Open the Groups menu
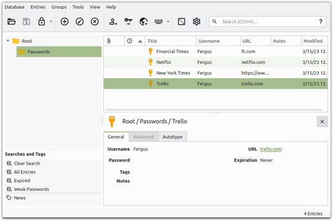Screen dimensions: 333x221 tap(59, 7)
